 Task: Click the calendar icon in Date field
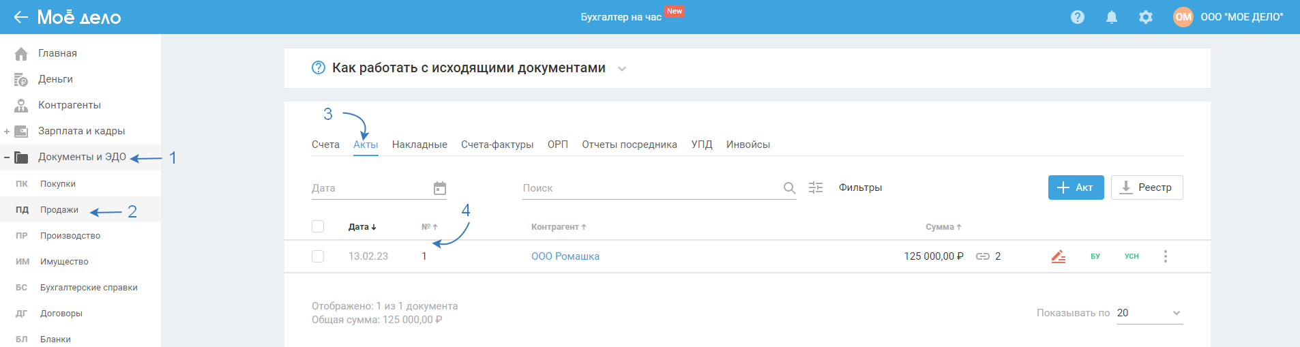tap(440, 188)
